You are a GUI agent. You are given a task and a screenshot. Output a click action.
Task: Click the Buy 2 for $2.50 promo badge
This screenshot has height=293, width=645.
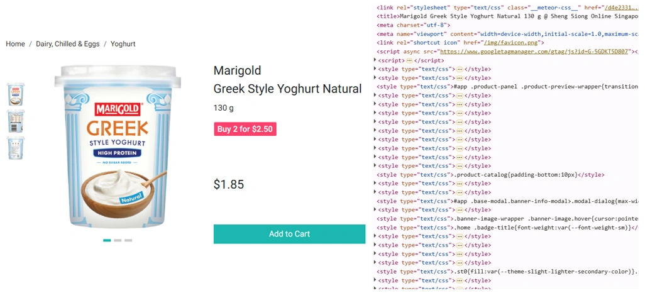pyautogui.click(x=245, y=130)
